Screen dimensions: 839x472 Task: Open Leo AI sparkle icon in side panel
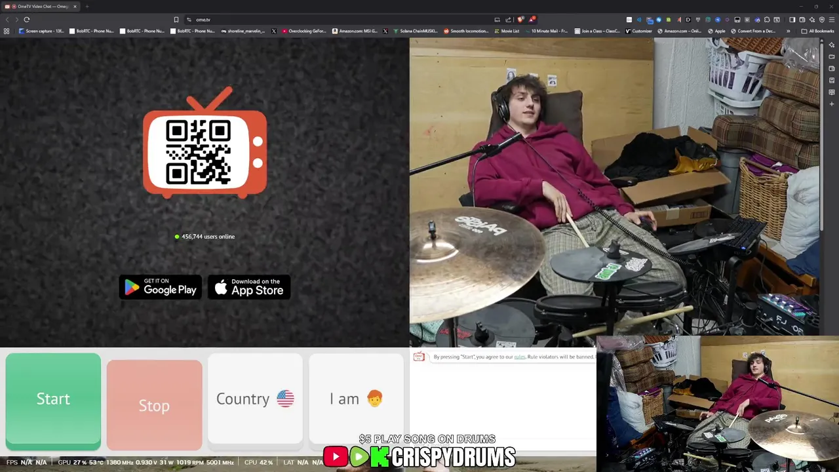(832, 45)
